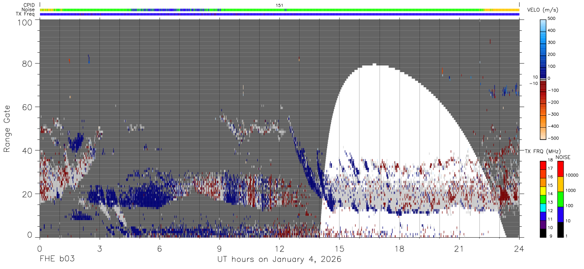
Task: Click the CPID label at top left
Action: [x=29, y=5]
